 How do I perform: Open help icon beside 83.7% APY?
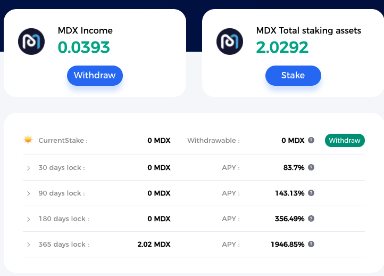click(x=311, y=167)
